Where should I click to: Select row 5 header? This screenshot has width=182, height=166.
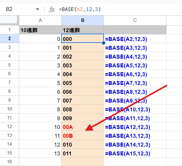pos(9,65)
